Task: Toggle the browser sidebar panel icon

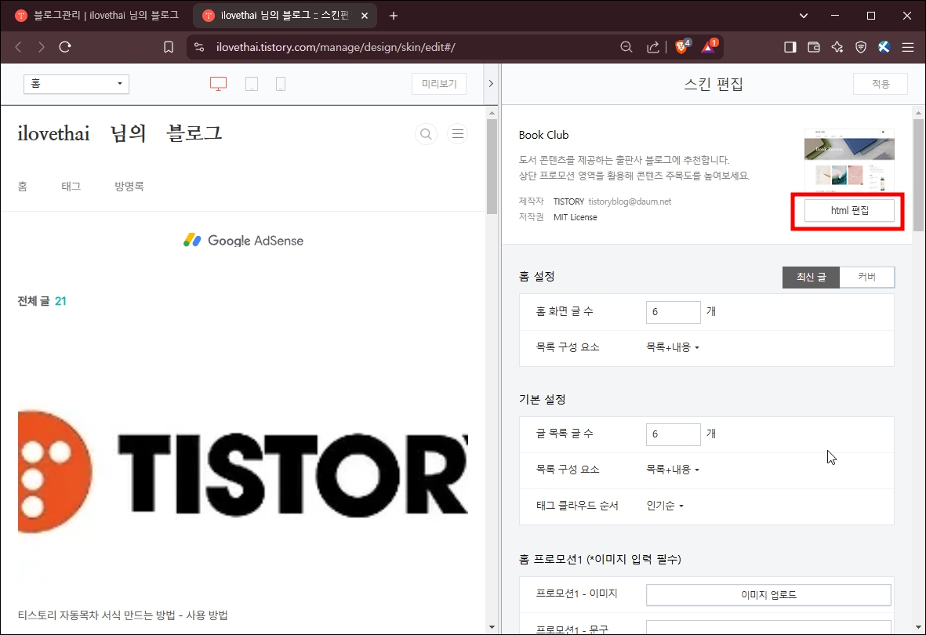Action: [x=790, y=46]
